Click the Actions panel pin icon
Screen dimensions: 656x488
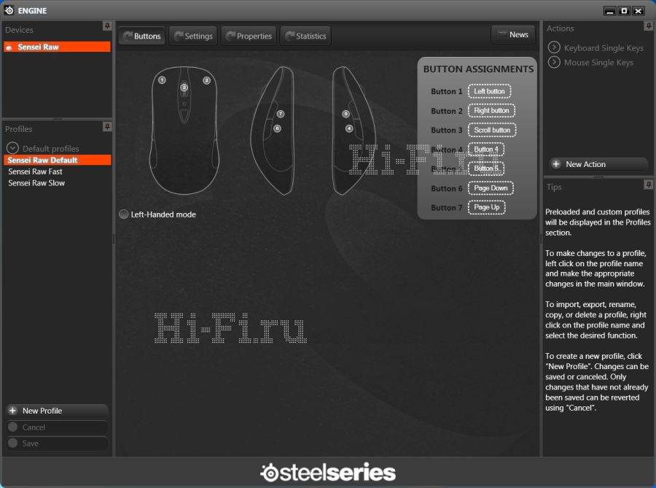[x=648, y=26]
